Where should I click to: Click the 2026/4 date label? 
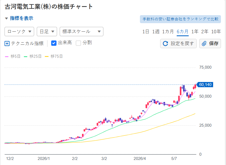140,159
